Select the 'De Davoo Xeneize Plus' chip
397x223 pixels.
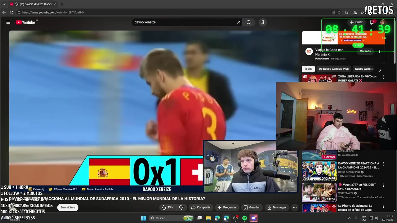334,69
